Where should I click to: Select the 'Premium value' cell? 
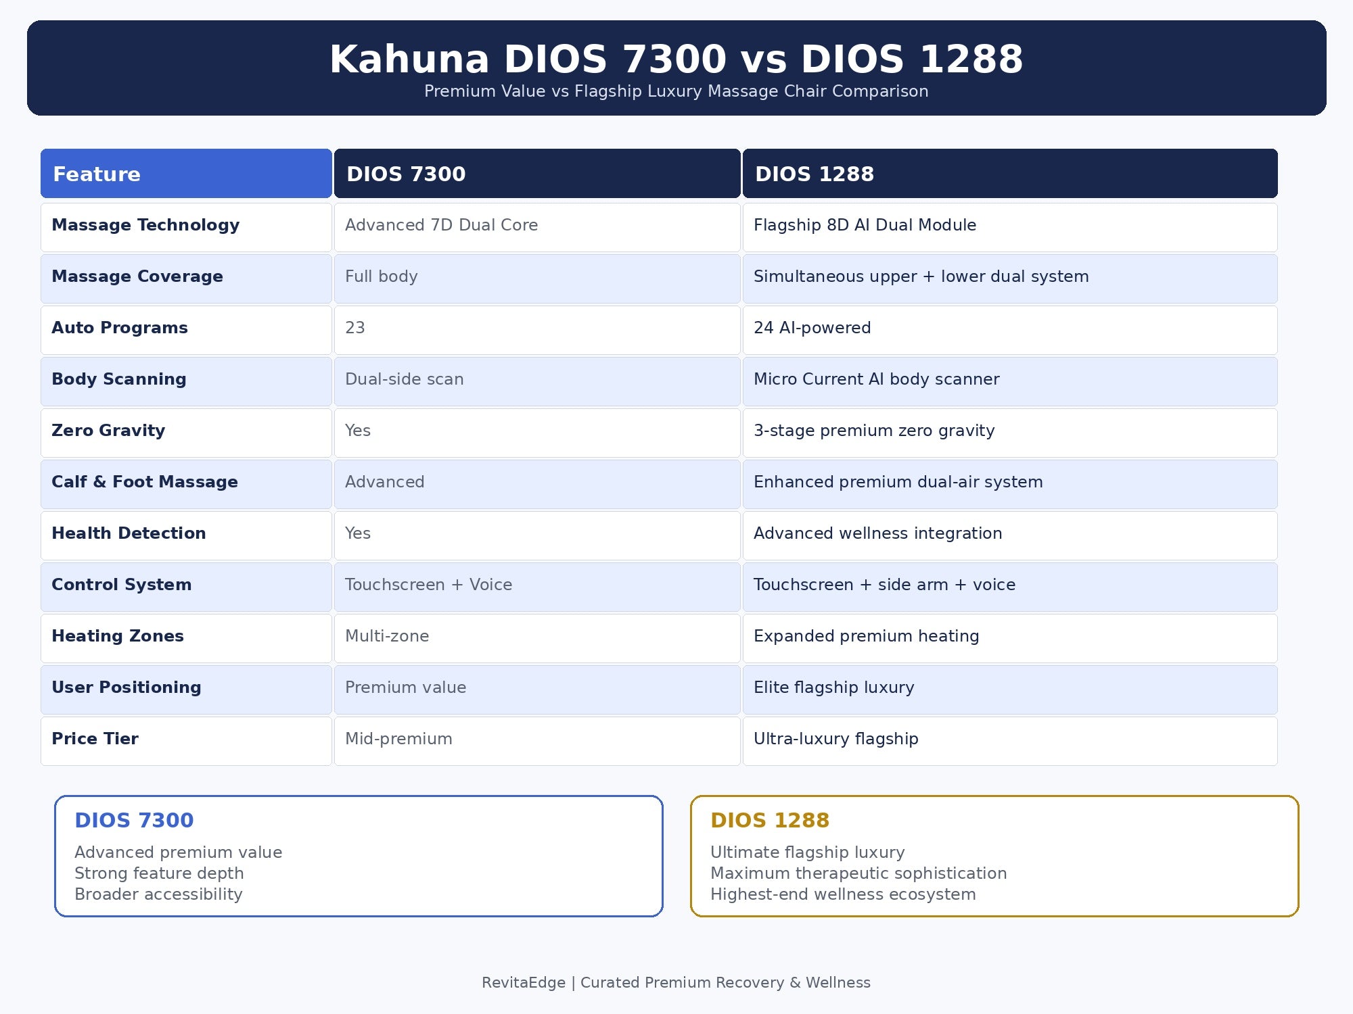537,690
